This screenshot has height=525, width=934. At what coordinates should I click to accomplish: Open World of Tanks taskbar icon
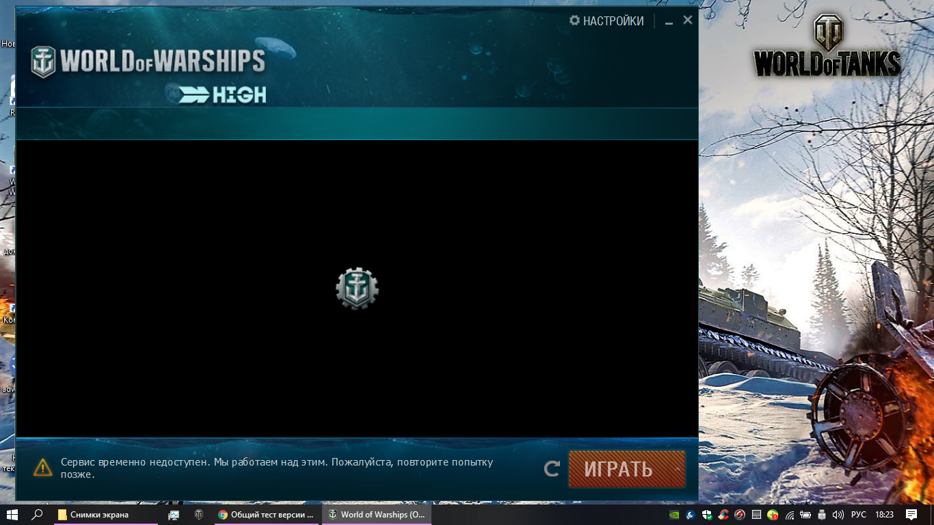pyautogui.click(x=200, y=515)
